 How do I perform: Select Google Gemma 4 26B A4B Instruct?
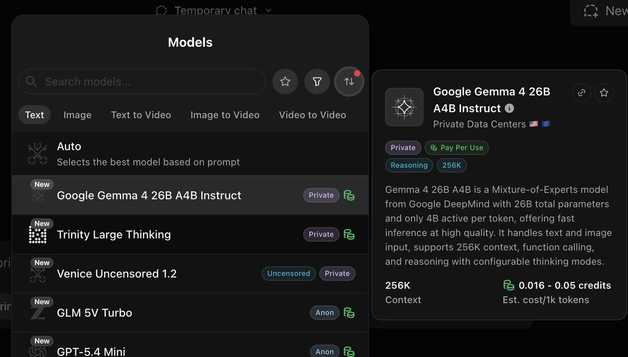[190, 195]
